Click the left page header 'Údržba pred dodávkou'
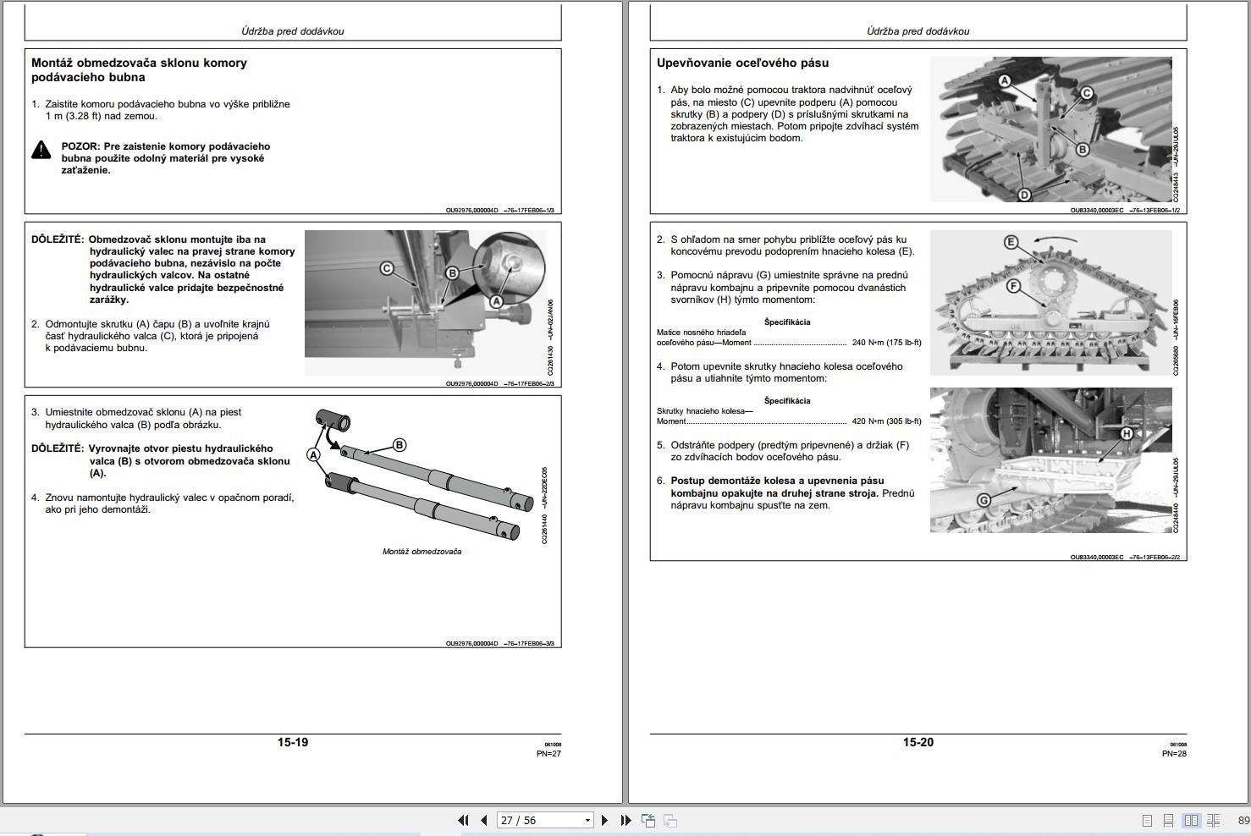The height and width of the screenshot is (836, 1251). [293, 31]
